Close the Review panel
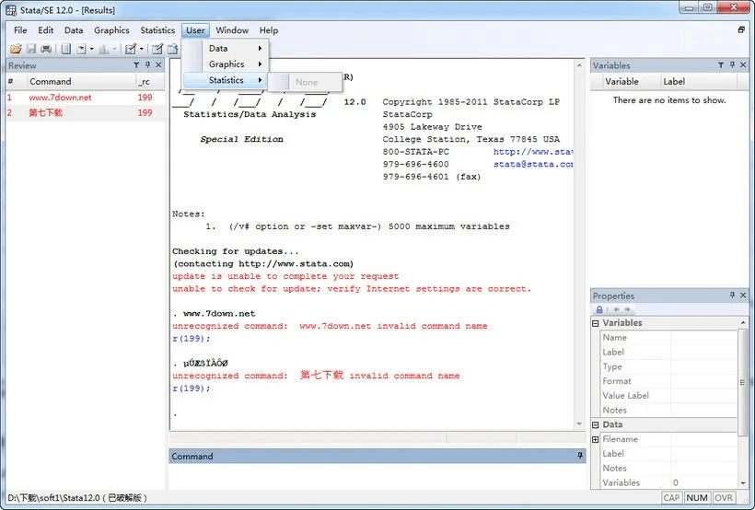The width and height of the screenshot is (755, 510). tap(158, 65)
